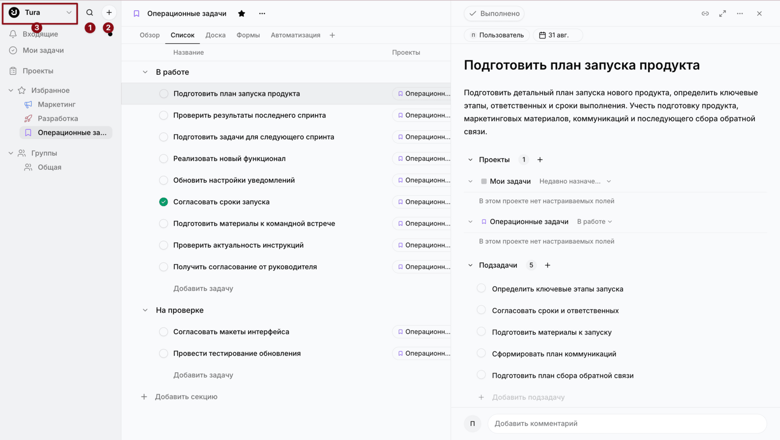Viewport: 780px width, 440px height.
Task: Open the Разработка favorite project
Action: (x=58, y=118)
